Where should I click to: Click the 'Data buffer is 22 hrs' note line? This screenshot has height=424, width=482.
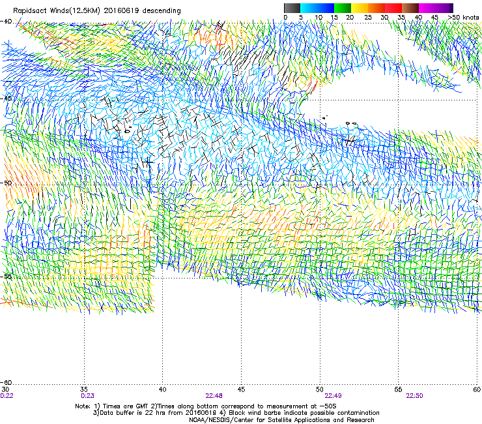coord(236,413)
